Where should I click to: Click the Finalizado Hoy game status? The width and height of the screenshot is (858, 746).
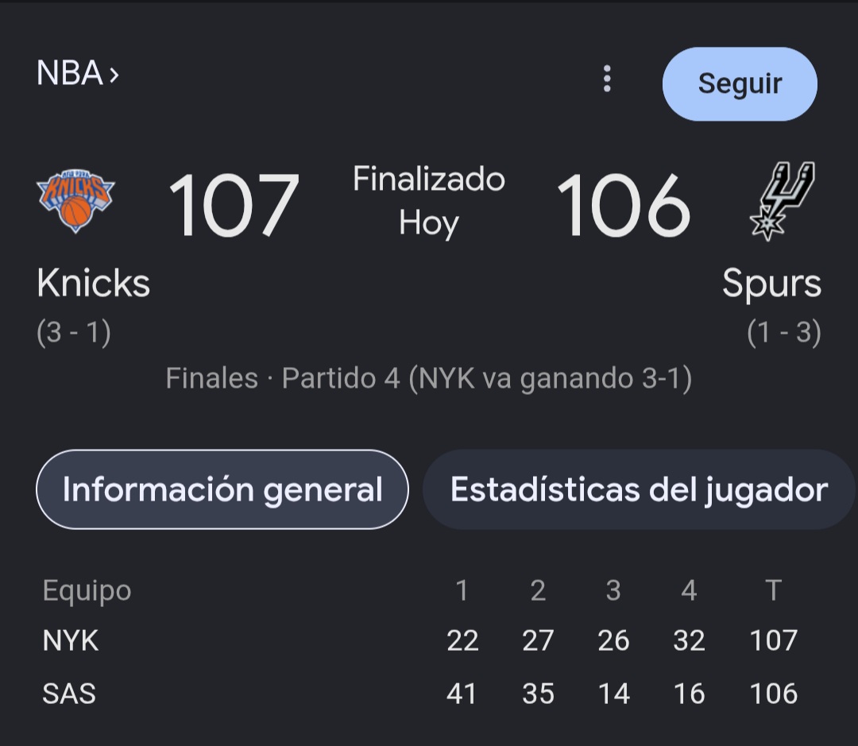pyautogui.click(x=429, y=201)
